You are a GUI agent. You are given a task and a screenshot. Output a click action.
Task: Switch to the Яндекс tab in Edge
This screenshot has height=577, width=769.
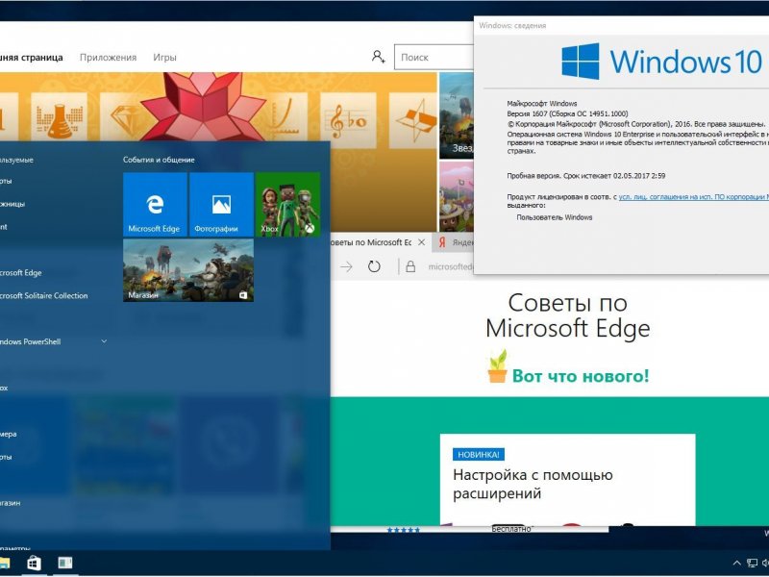click(455, 242)
